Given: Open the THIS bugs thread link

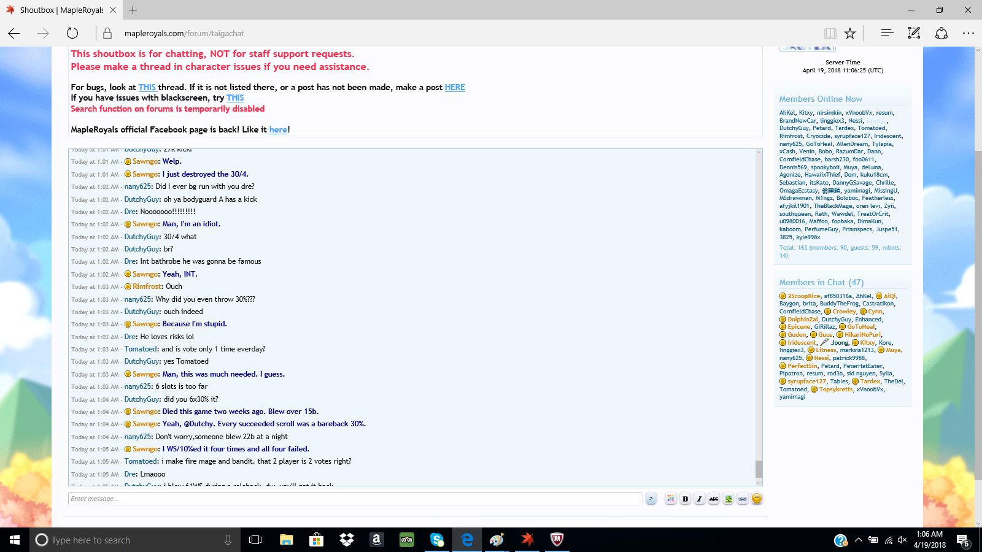Looking at the screenshot, I should [147, 87].
